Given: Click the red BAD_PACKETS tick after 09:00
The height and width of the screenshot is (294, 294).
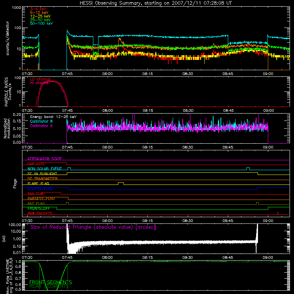Looking at the screenshot, I should coord(278,213).
